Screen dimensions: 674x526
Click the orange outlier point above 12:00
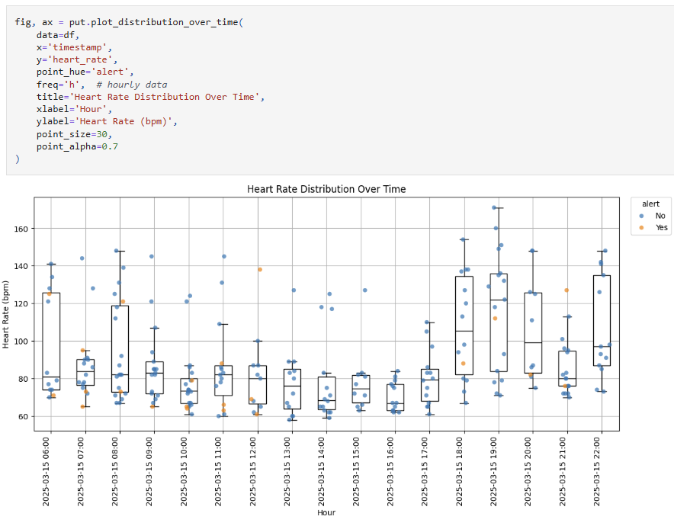(260, 270)
